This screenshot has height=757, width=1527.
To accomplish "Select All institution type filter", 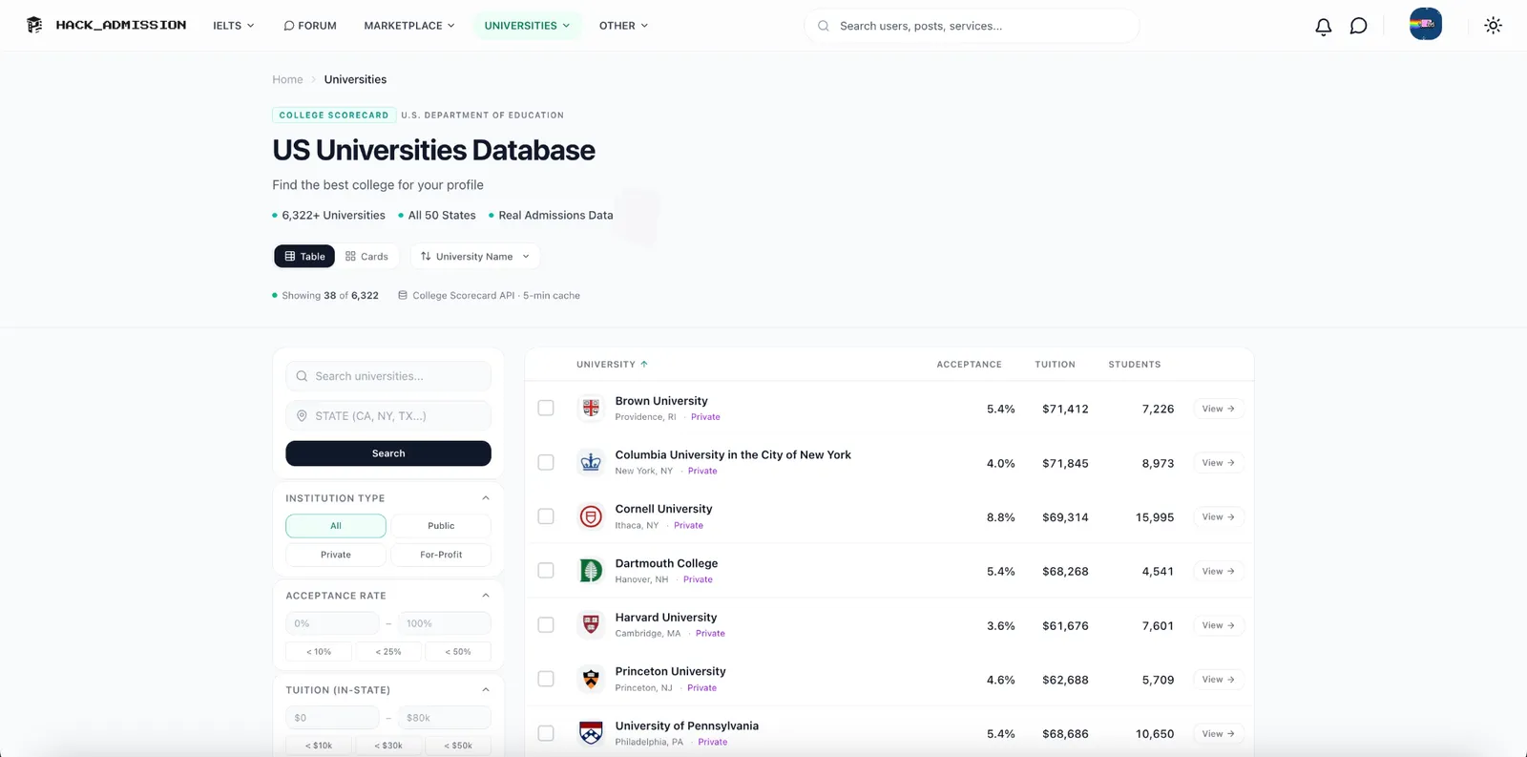I will coord(336,526).
